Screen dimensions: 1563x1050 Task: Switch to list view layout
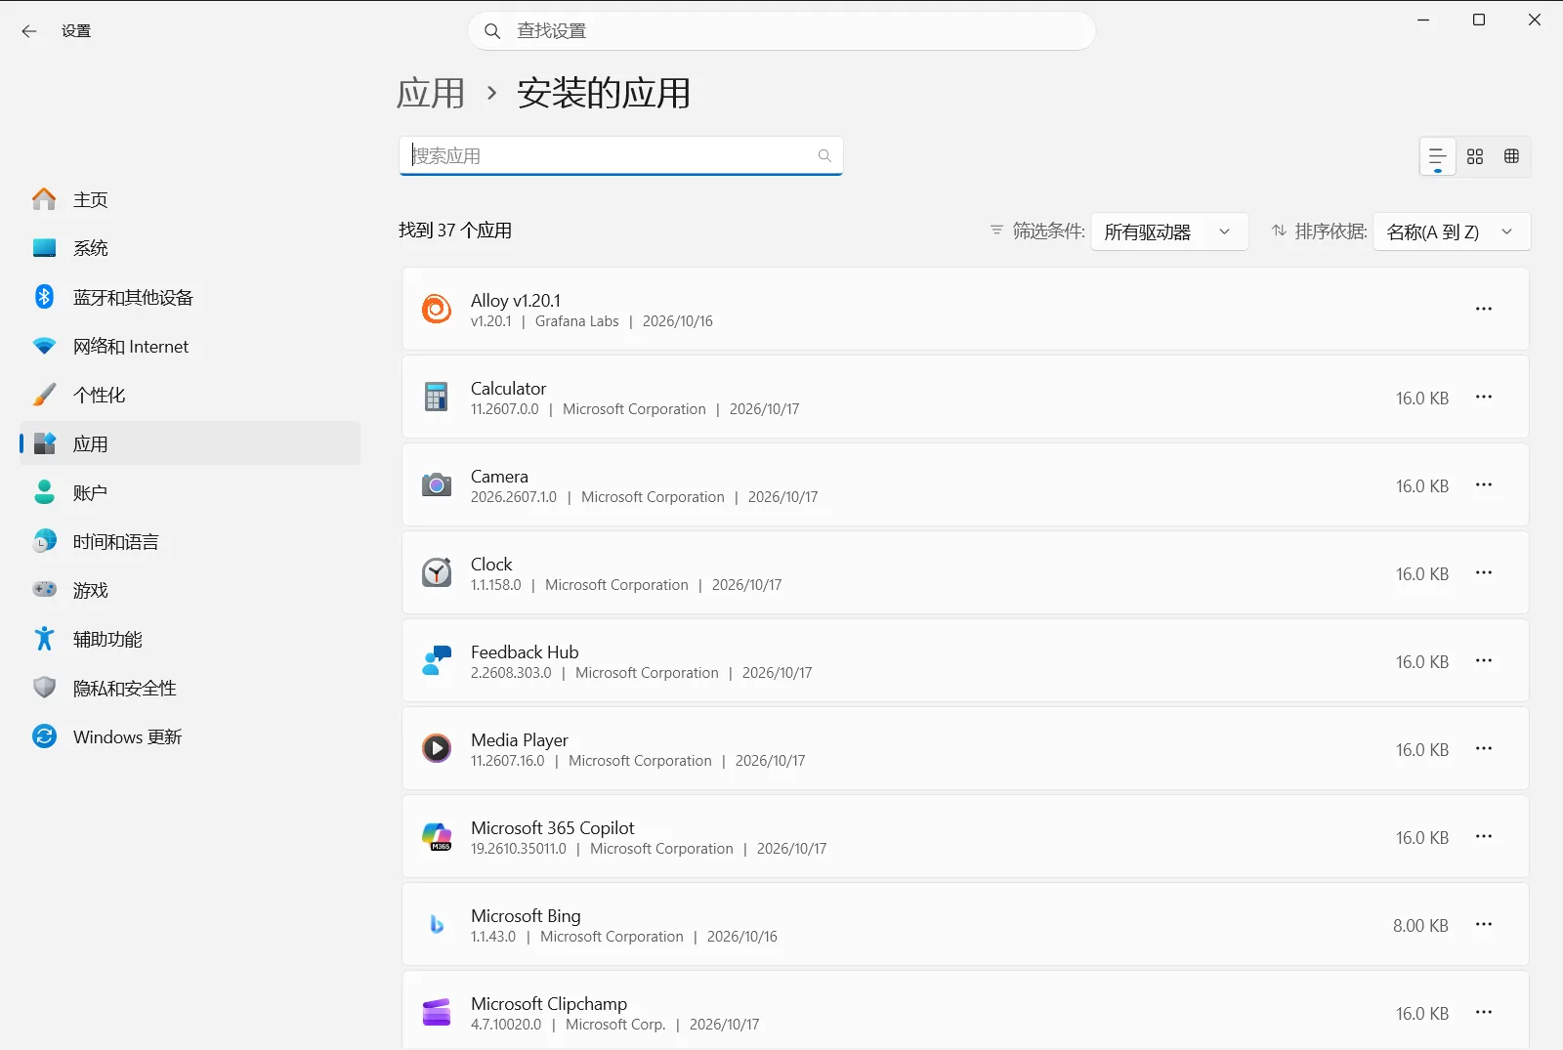(1438, 156)
